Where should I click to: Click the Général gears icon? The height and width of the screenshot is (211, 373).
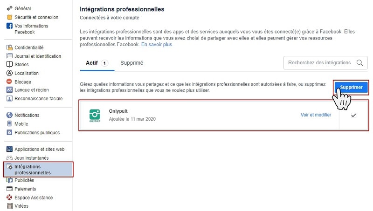click(x=9, y=8)
